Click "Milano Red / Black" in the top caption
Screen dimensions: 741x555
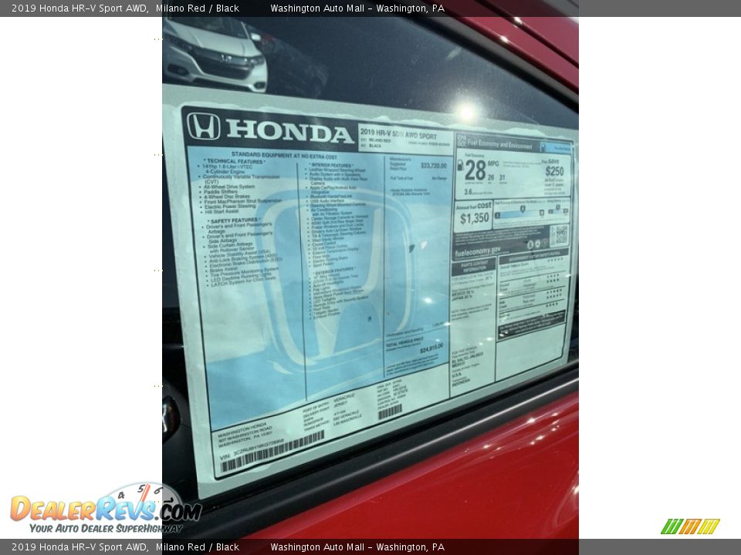[x=198, y=8]
